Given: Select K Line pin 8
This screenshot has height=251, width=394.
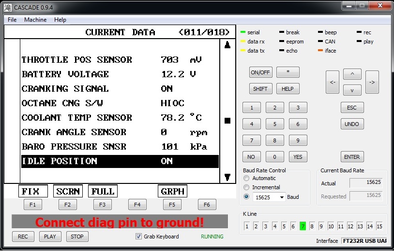Looking at the screenshot, I should point(312,226).
